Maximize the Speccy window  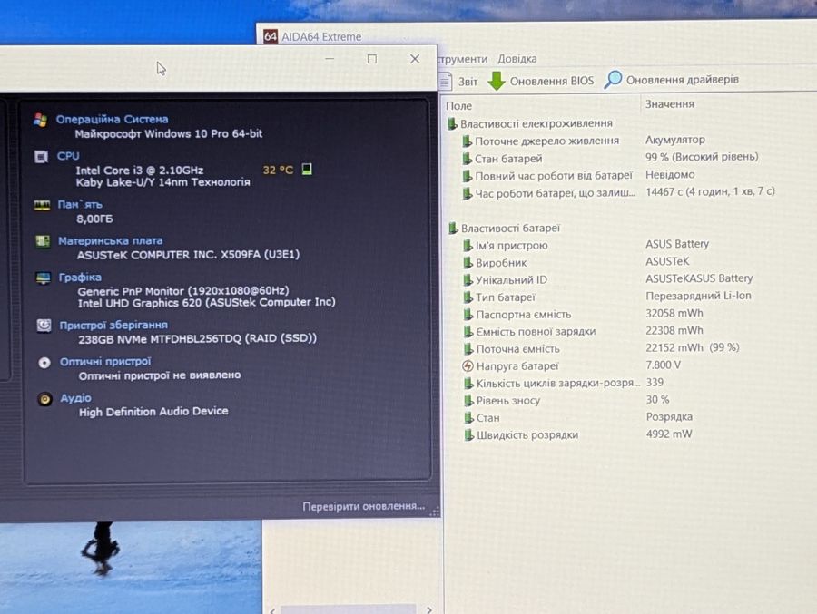coord(371,59)
